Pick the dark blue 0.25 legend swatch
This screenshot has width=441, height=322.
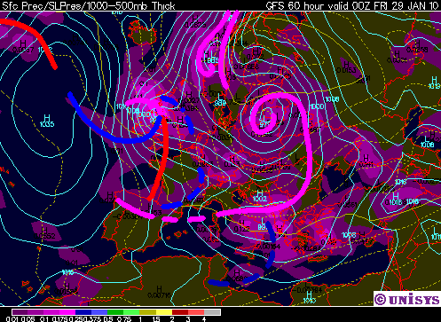83,312
